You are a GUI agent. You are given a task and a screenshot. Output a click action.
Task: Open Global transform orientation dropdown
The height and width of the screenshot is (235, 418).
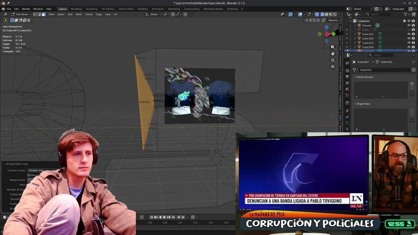(153, 14)
